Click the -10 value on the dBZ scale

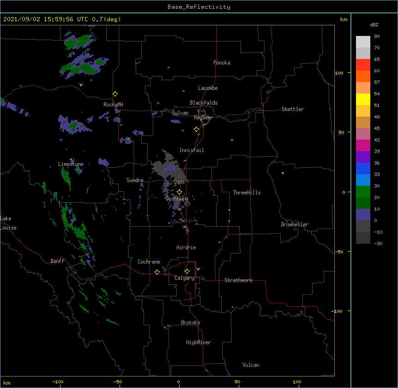pos(378,232)
